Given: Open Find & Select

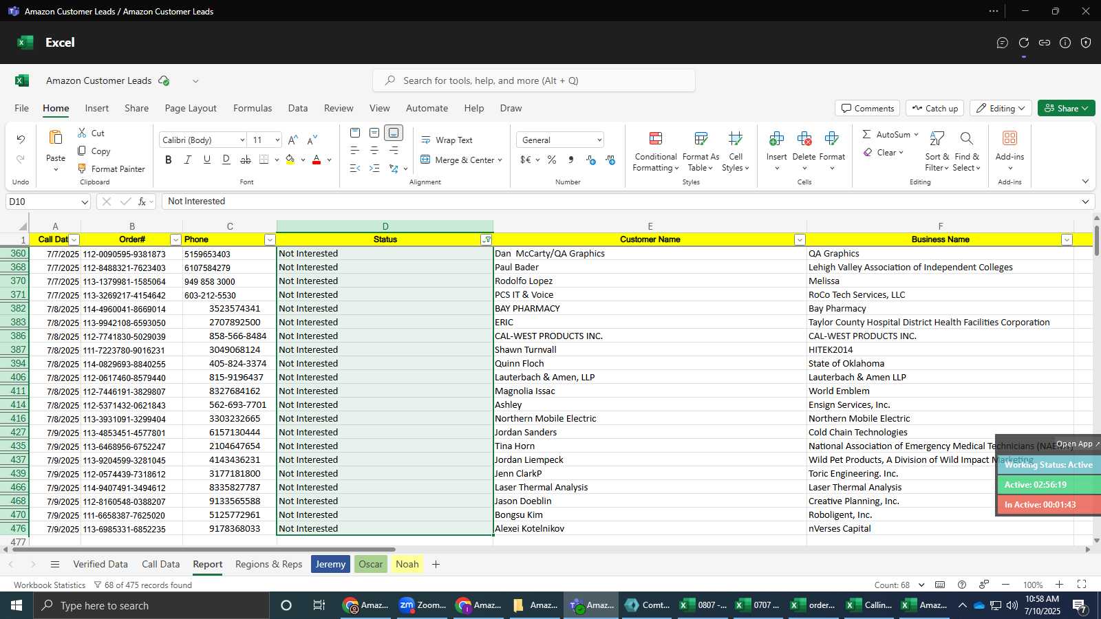Looking at the screenshot, I should 967,151.
